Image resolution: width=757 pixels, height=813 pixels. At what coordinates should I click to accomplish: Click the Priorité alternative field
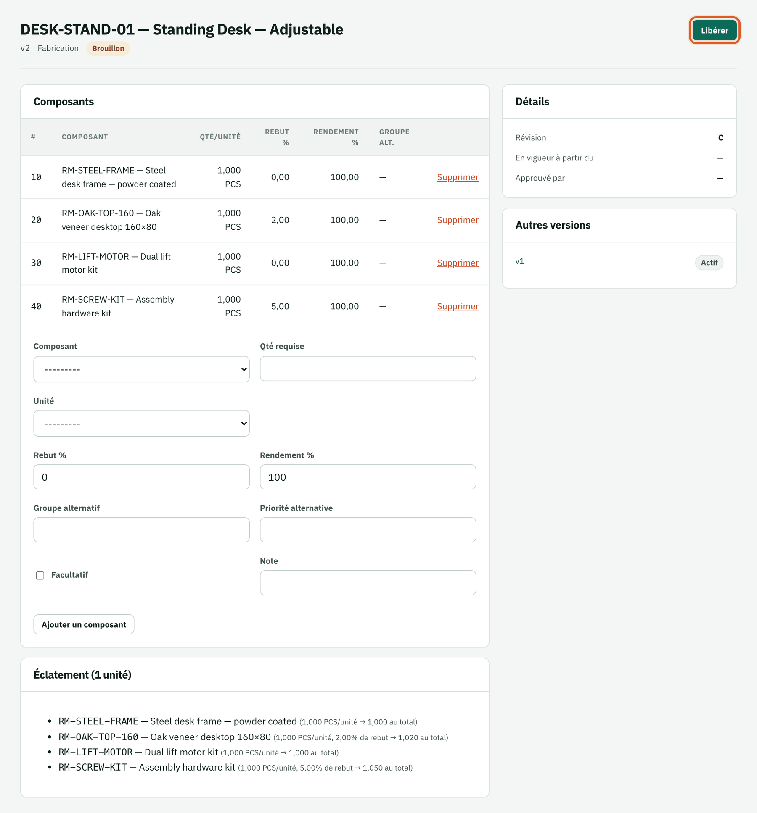tap(368, 530)
